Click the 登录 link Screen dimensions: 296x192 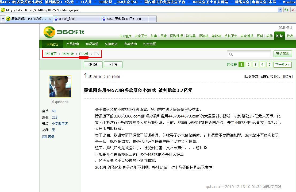pos(282,27)
